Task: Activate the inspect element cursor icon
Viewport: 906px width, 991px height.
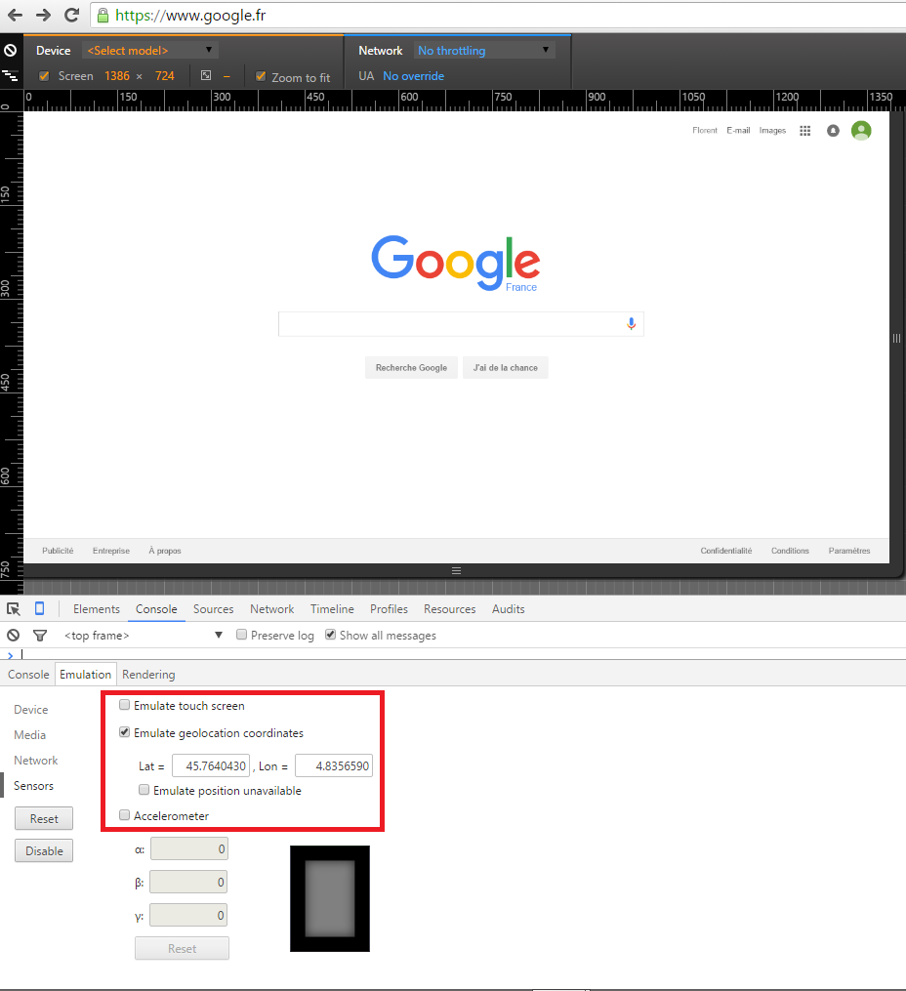Action: click(14, 609)
